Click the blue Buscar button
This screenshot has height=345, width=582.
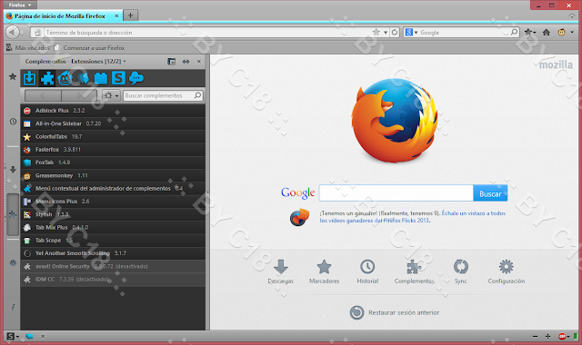point(490,193)
